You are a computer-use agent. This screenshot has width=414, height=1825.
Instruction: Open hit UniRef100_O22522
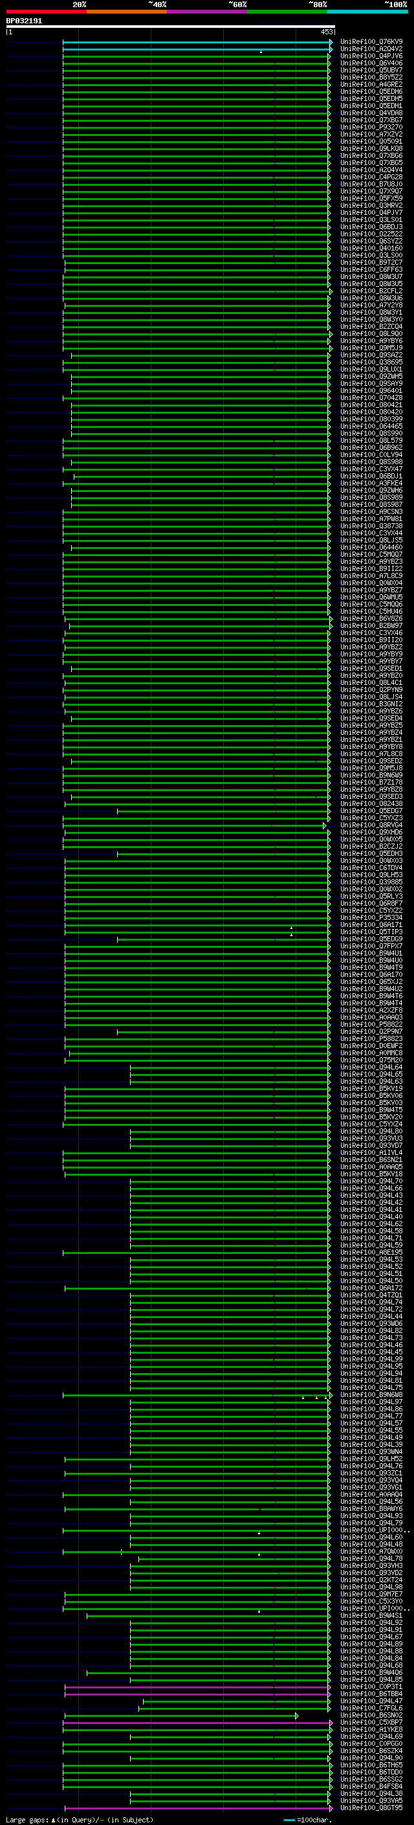(x=371, y=234)
